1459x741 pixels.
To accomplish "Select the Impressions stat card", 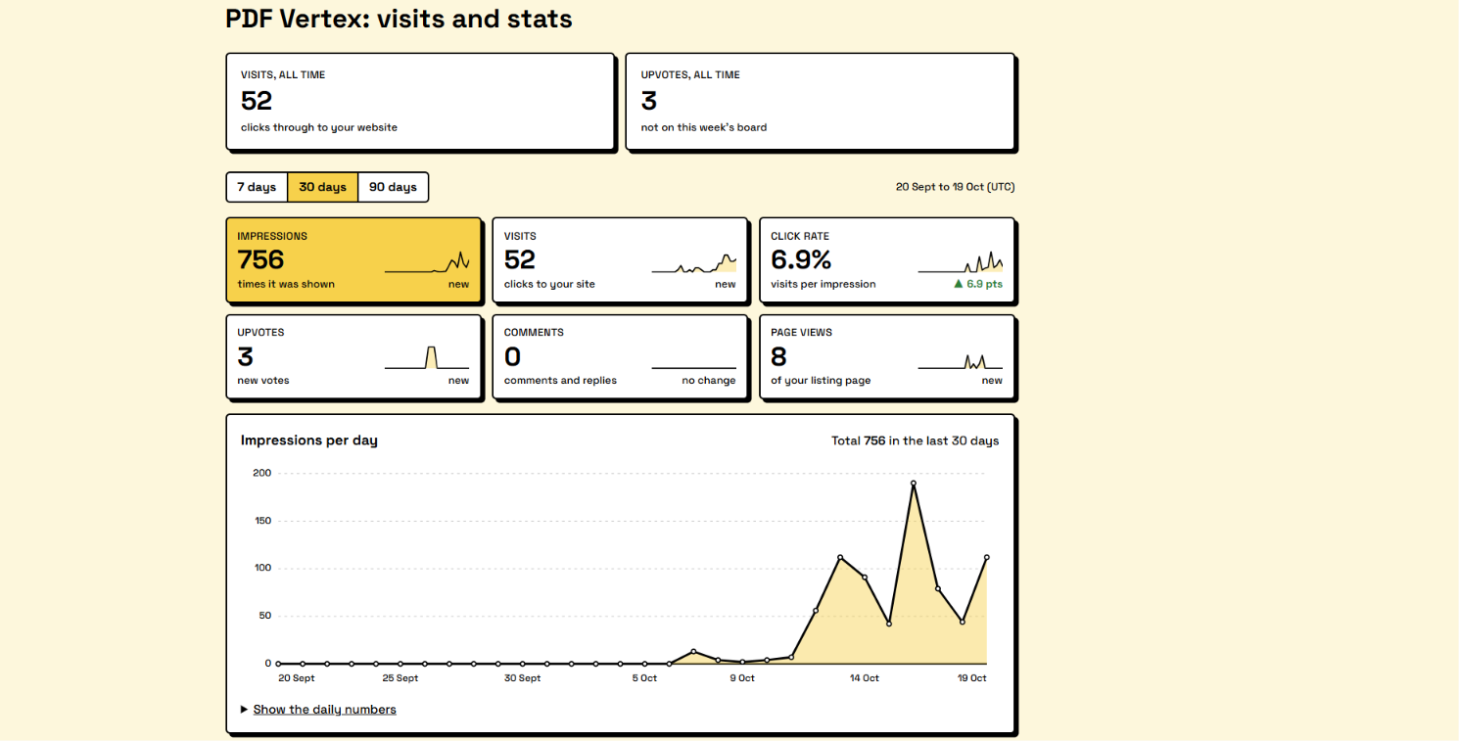I will [353, 259].
